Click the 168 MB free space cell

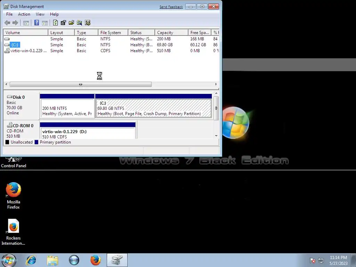197,39
